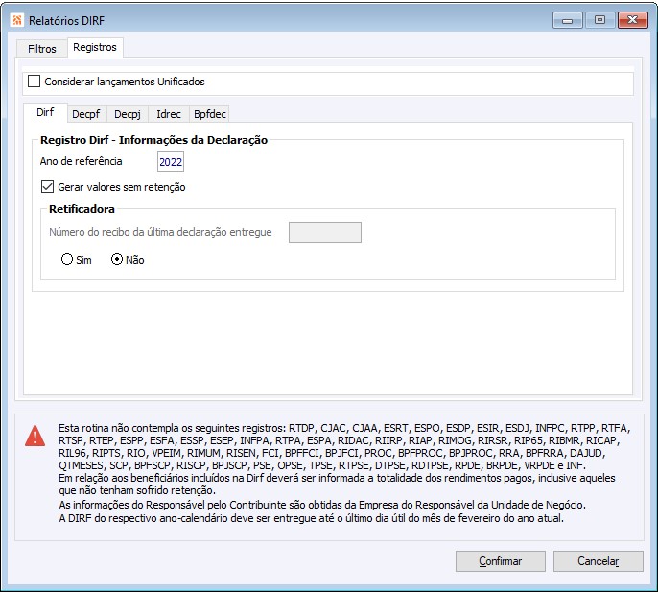Click the Cancelar button
Screen dimensions: 658x592
pyautogui.click(x=598, y=561)
